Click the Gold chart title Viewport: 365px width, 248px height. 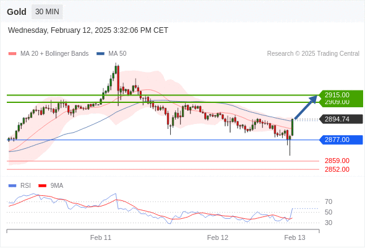[x=17, y=12]
